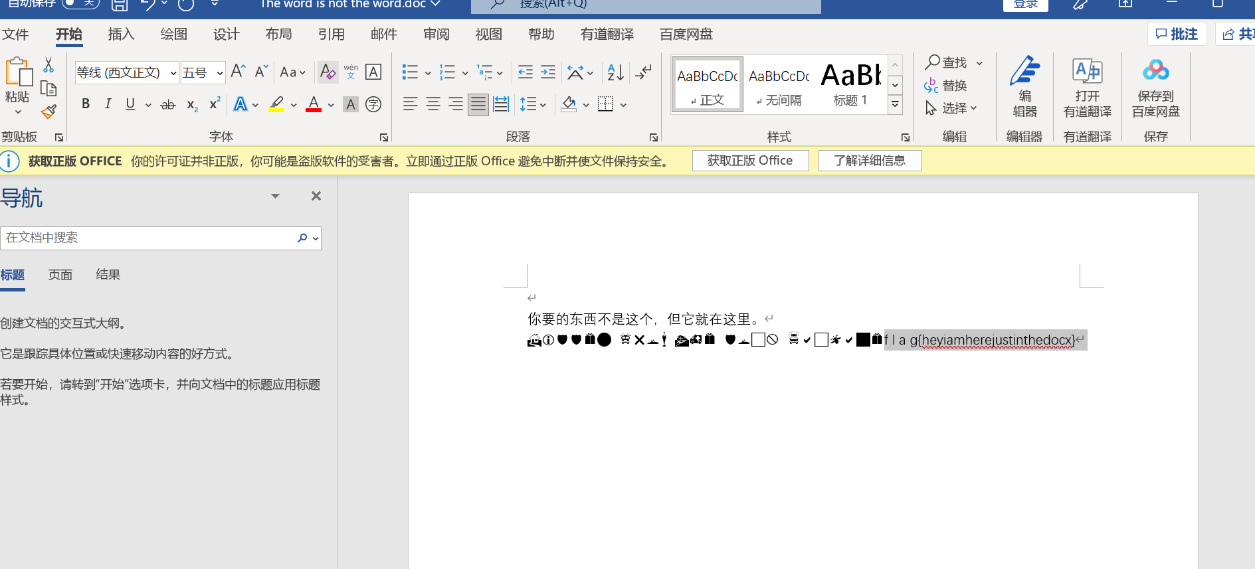Viewport: 1255px width, 569px height.
Task: Clear all formatting with the eraser A icon
Action: (328, 72)
